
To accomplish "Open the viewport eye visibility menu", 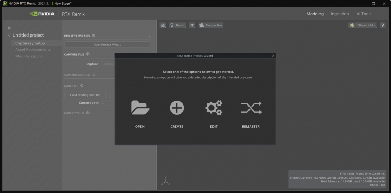I will [x=192, y=25].
